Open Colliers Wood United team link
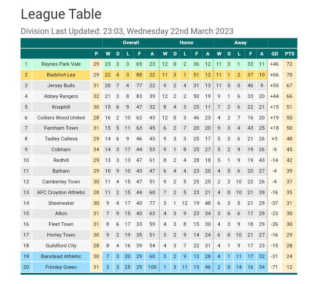317x284 pixels. [x=61, y=118]
